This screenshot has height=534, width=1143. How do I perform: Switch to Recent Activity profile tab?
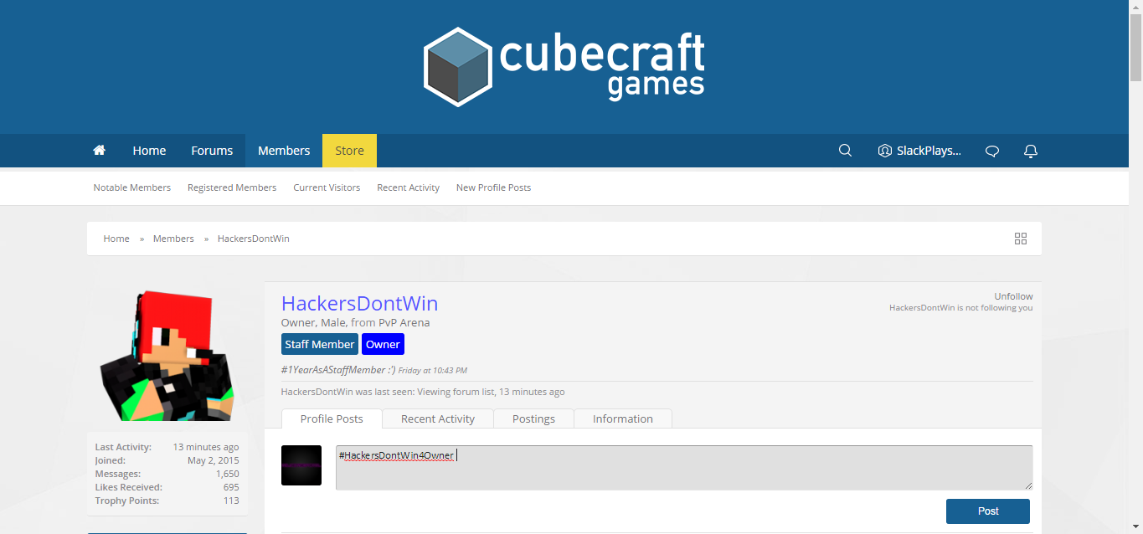438,418
